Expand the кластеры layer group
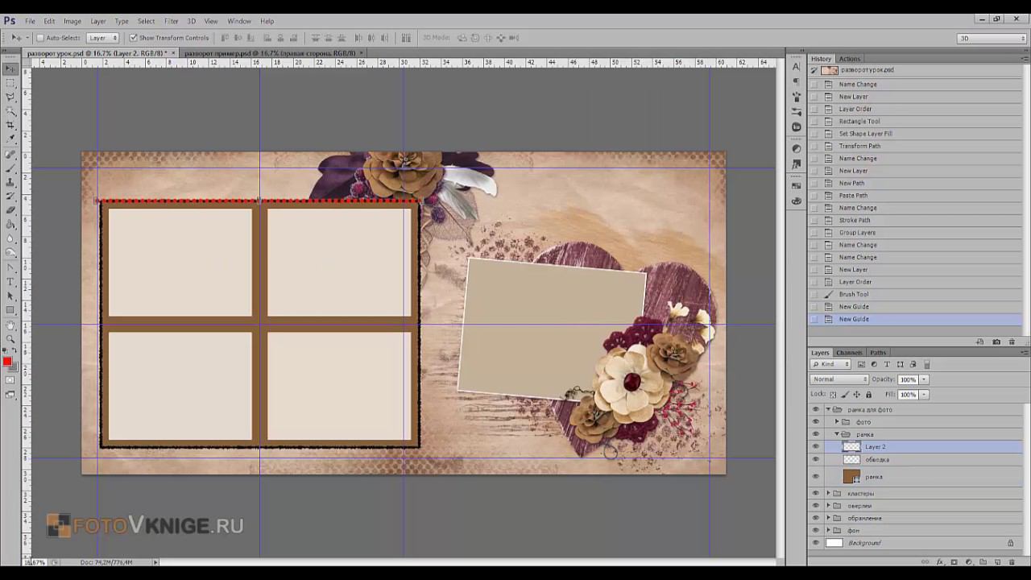The width and height of the screenshot is (1031, 580). pos(828,493)
